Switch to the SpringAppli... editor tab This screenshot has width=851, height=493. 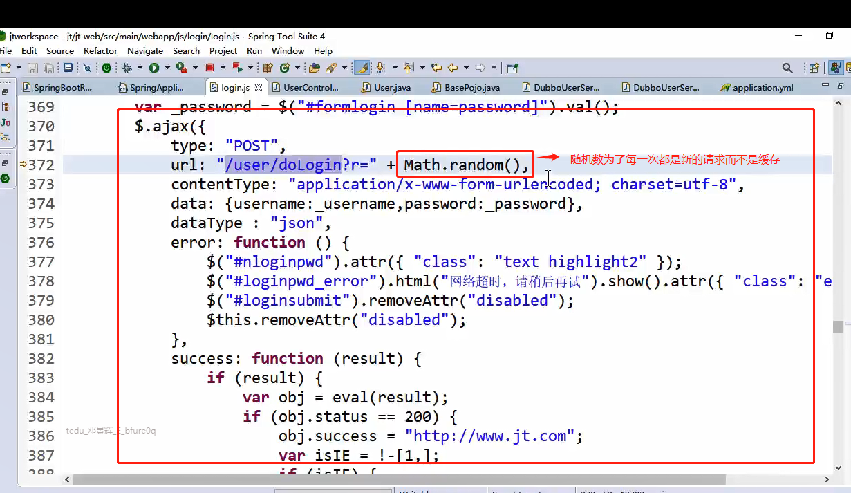tap(151, 88)
